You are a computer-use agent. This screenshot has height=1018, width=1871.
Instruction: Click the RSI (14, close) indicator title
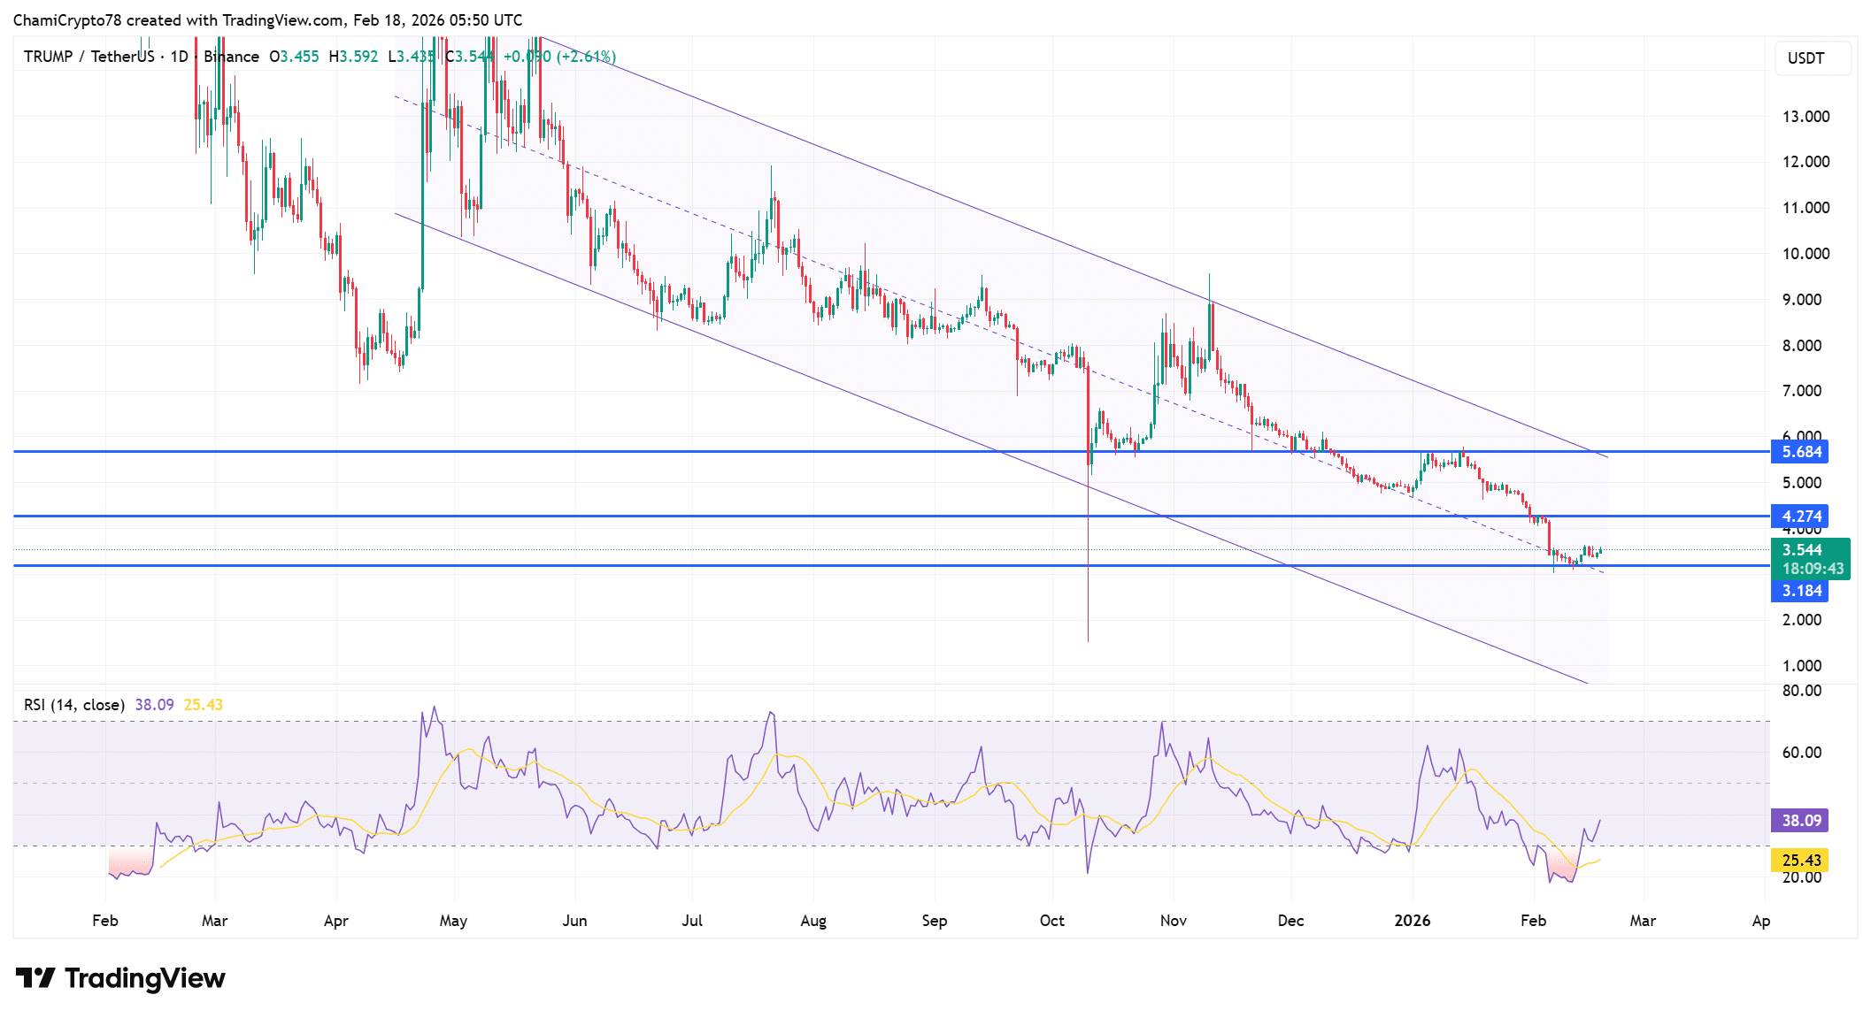coord(74,705)
